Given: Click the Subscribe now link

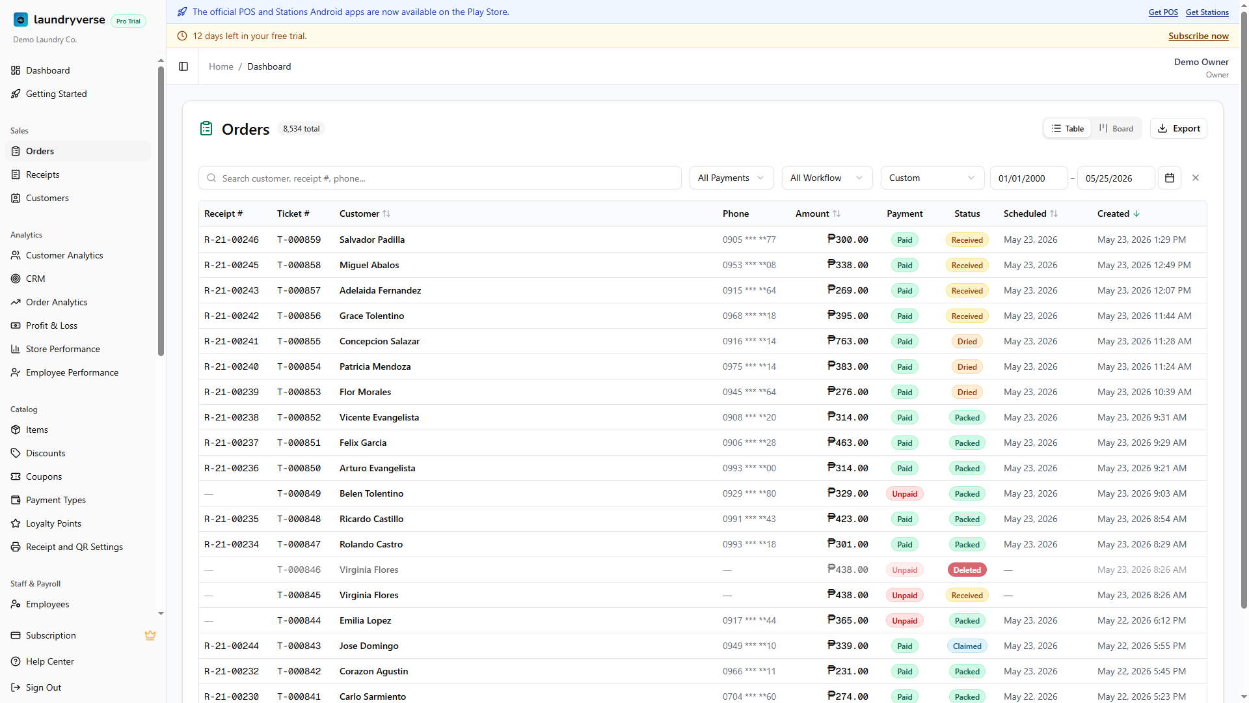Looking at the screenshot, I should (x=1198, y=36).
